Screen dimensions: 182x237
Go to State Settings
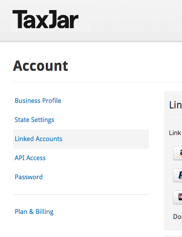click(34, 120)
